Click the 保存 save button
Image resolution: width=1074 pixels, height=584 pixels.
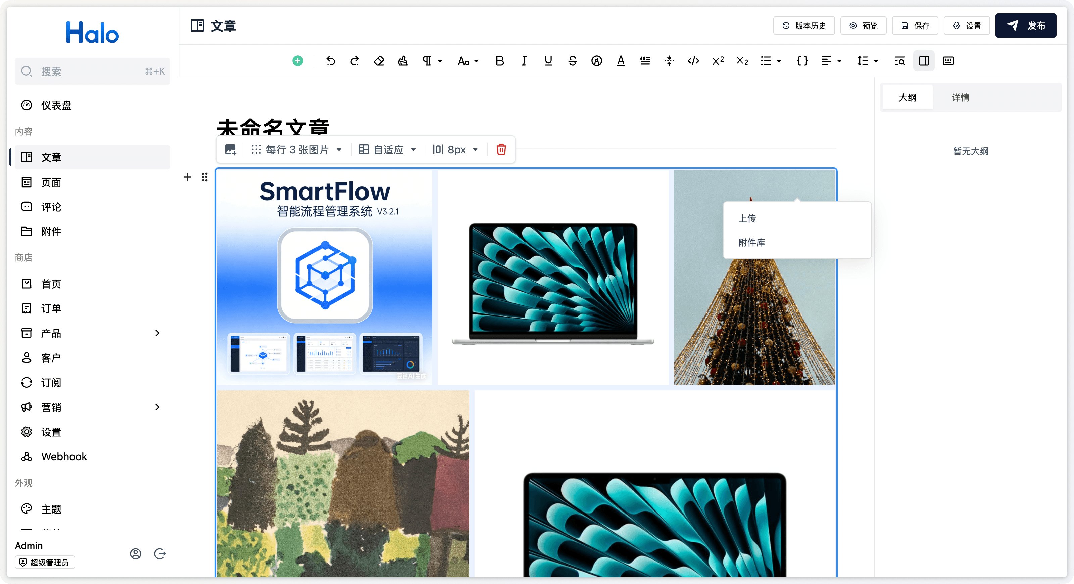pyautogui.click(x=915, y=26)
